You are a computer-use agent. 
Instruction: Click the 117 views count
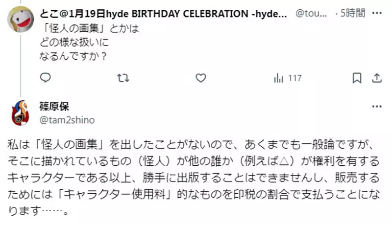click(x=294, y=78)
